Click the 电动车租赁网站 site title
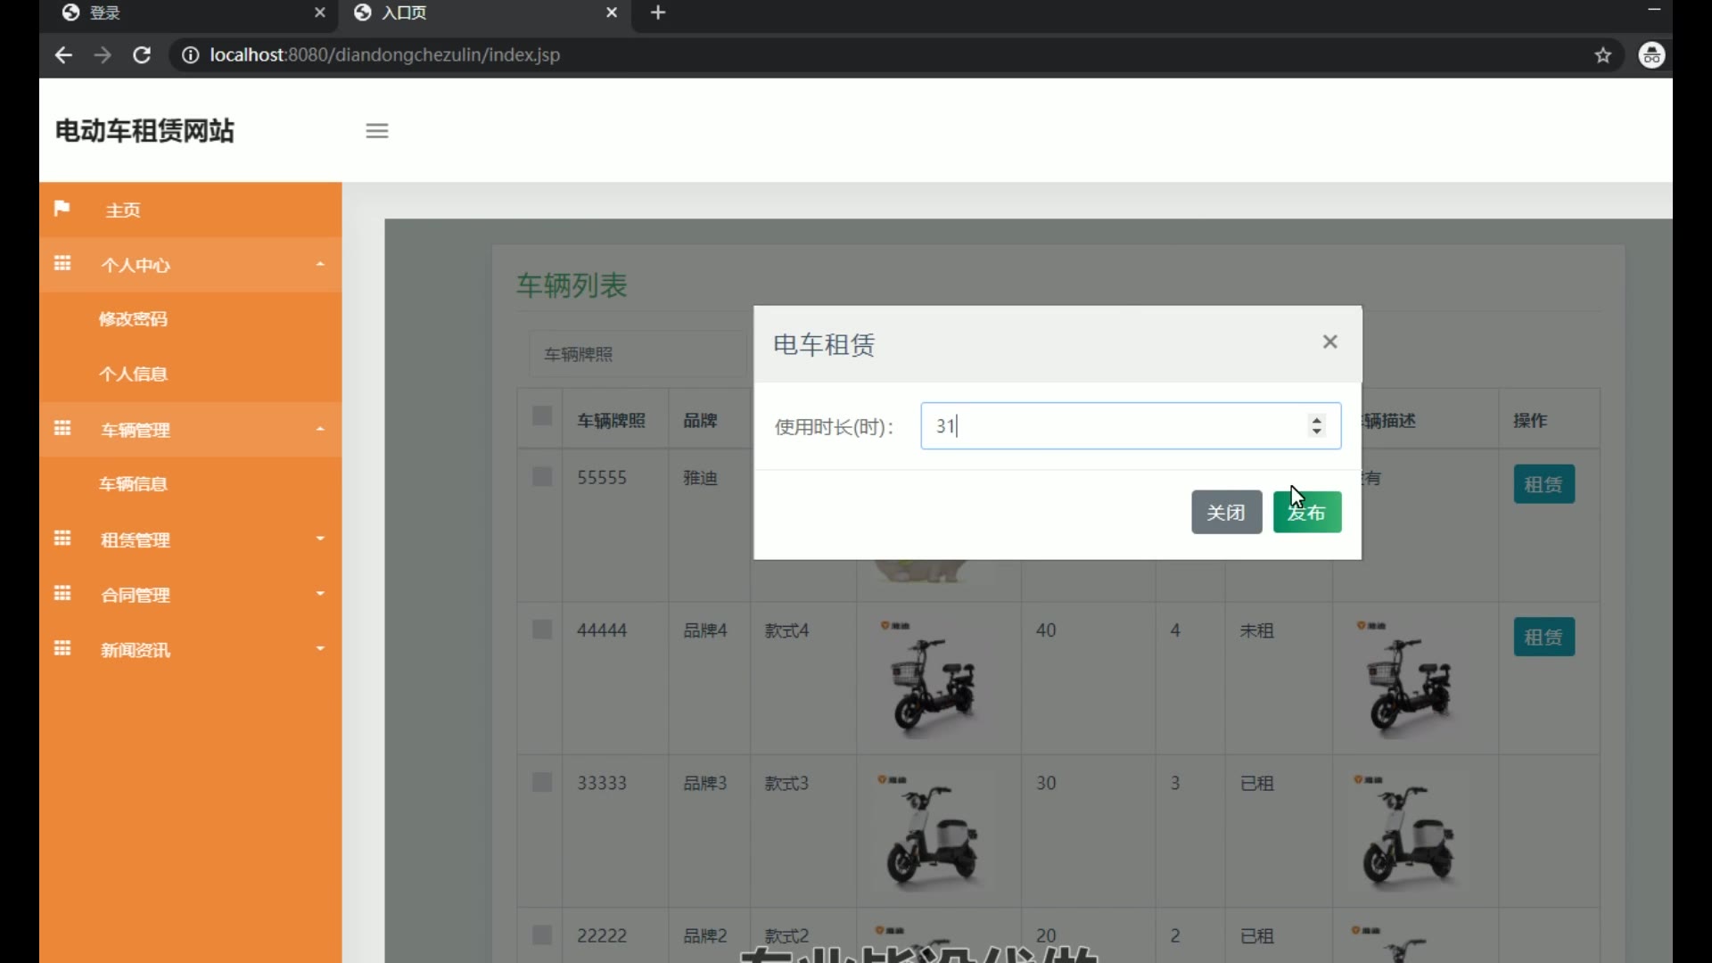 point(144,131)
